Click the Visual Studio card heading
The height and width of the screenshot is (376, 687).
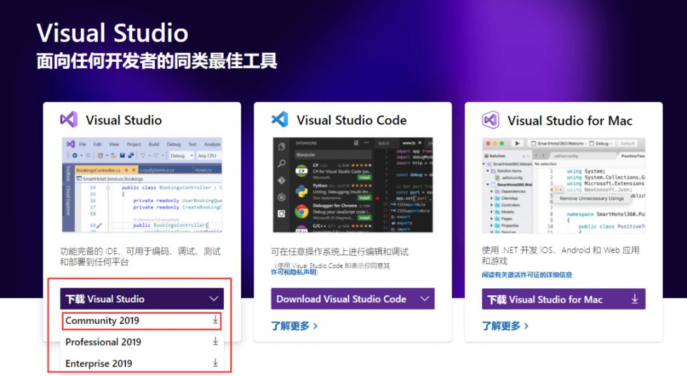[x=123, y=120]
